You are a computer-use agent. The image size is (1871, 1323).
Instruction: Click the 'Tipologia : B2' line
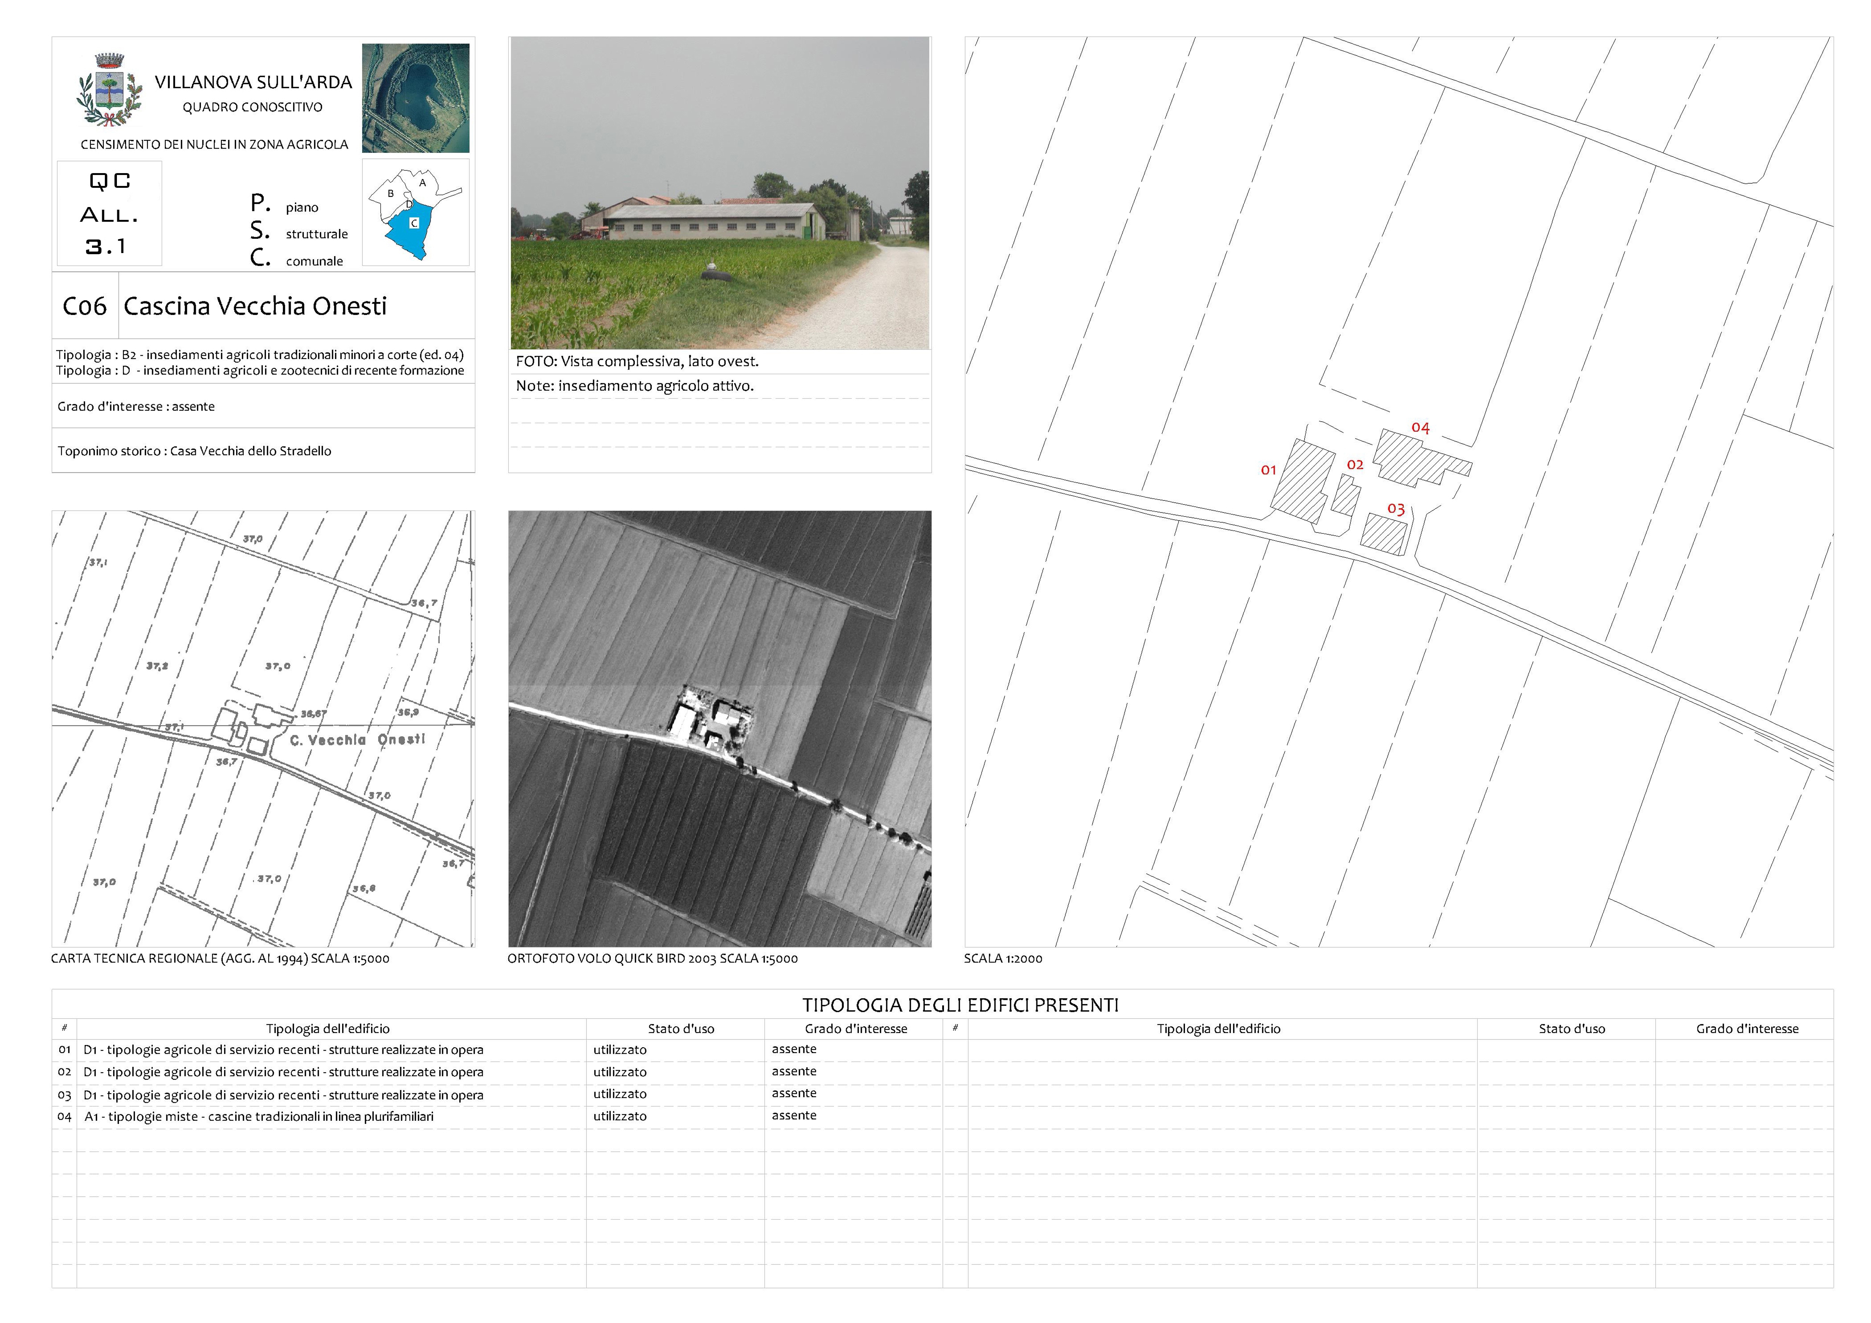pos(260,355)
